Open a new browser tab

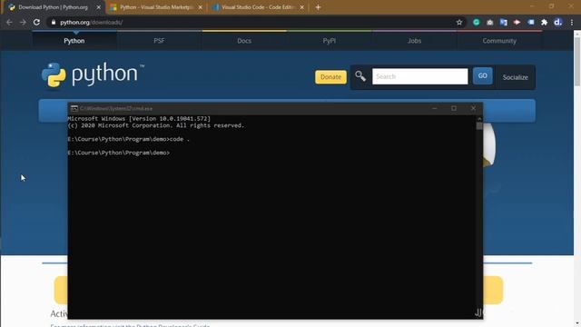click(318, 7)
